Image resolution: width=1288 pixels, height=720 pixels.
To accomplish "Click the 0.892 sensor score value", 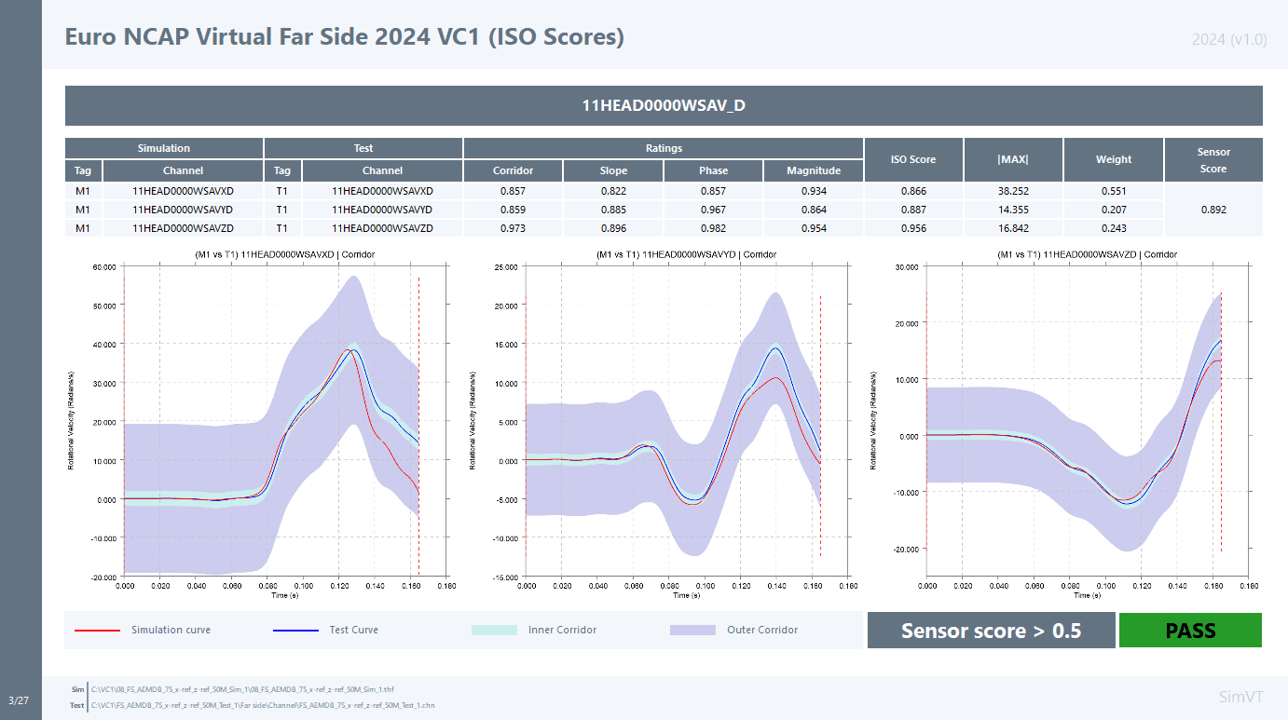I will [1213, 211].
